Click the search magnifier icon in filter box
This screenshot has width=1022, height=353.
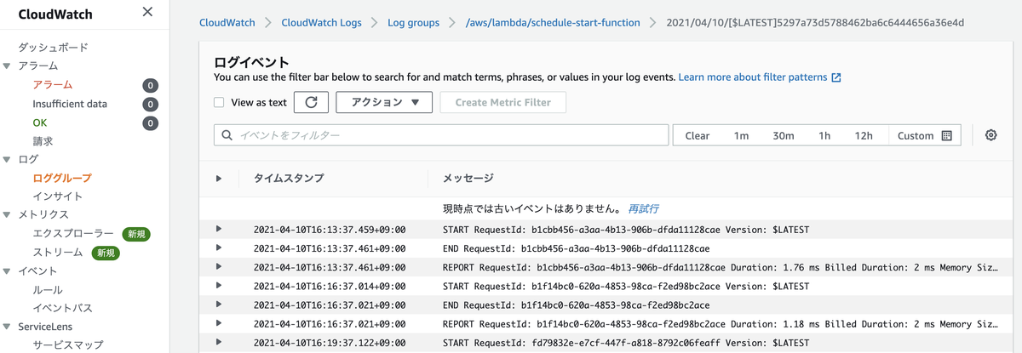point(227,135)
